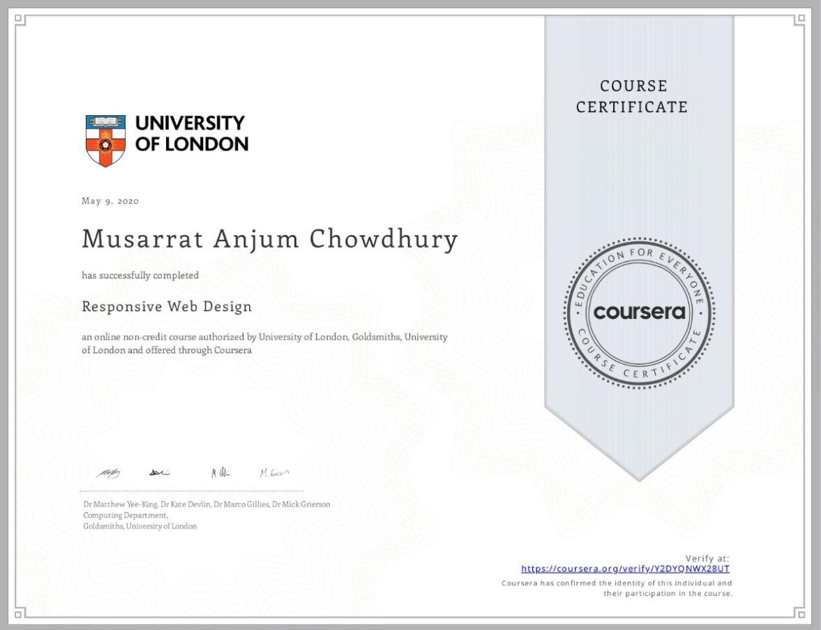This screenshot has width=821, height=630.
Task: Click the 'Goldsmiths, University of London' footer line
Action: click(140, 526)
